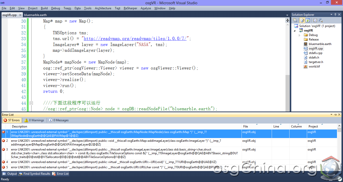343x182 pixels.
Task: Sort the error list by the Line column
Action: coord(280,126)
